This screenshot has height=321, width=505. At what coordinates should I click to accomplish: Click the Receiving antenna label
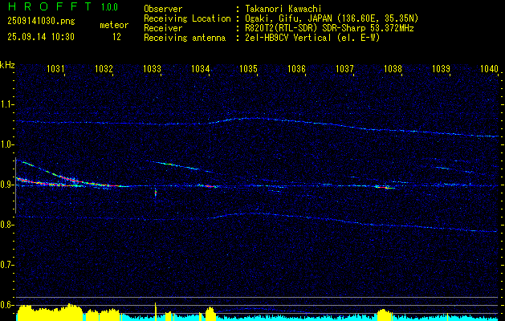(x=185, y=38)
